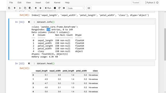Click the Out[10] output prompt

tap(25, 15)
